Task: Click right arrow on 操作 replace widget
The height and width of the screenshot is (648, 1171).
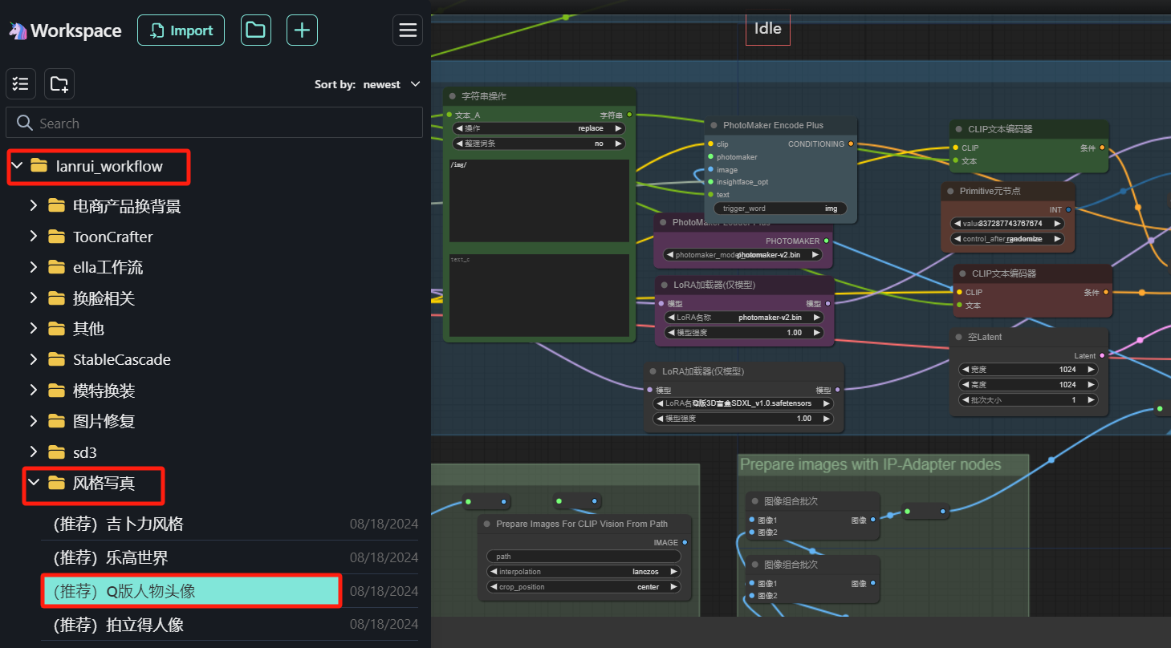Action: [x=619, y=128]
